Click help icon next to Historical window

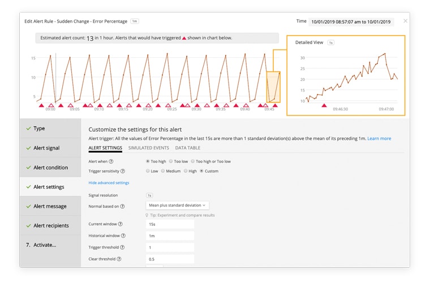coord(123,235)
